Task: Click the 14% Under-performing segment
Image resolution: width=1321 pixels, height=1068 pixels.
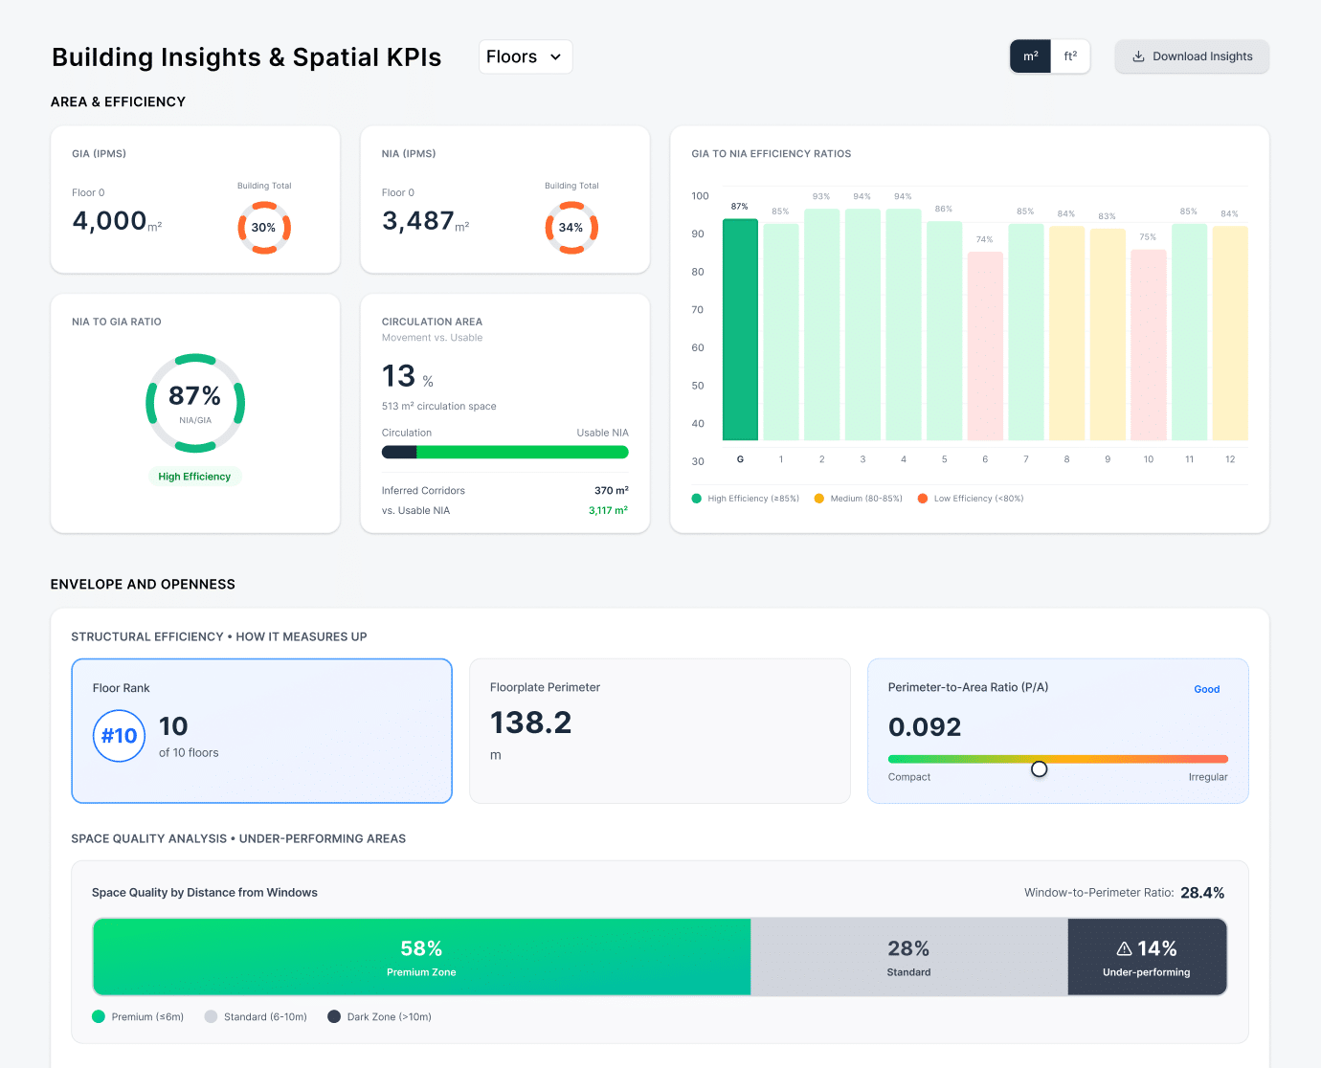Action: click(1147, 957)
